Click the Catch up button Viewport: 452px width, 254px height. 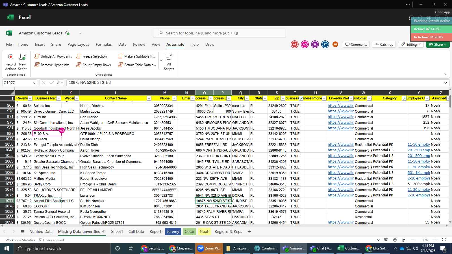click(384, 45)
